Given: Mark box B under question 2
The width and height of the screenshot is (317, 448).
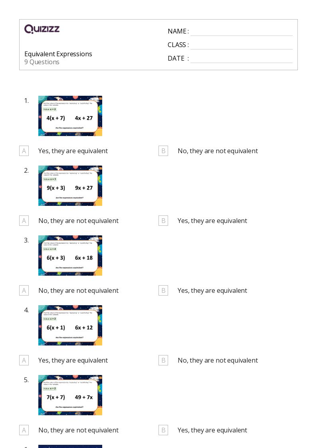Looking at the screenshot, I should click(163, 221).
